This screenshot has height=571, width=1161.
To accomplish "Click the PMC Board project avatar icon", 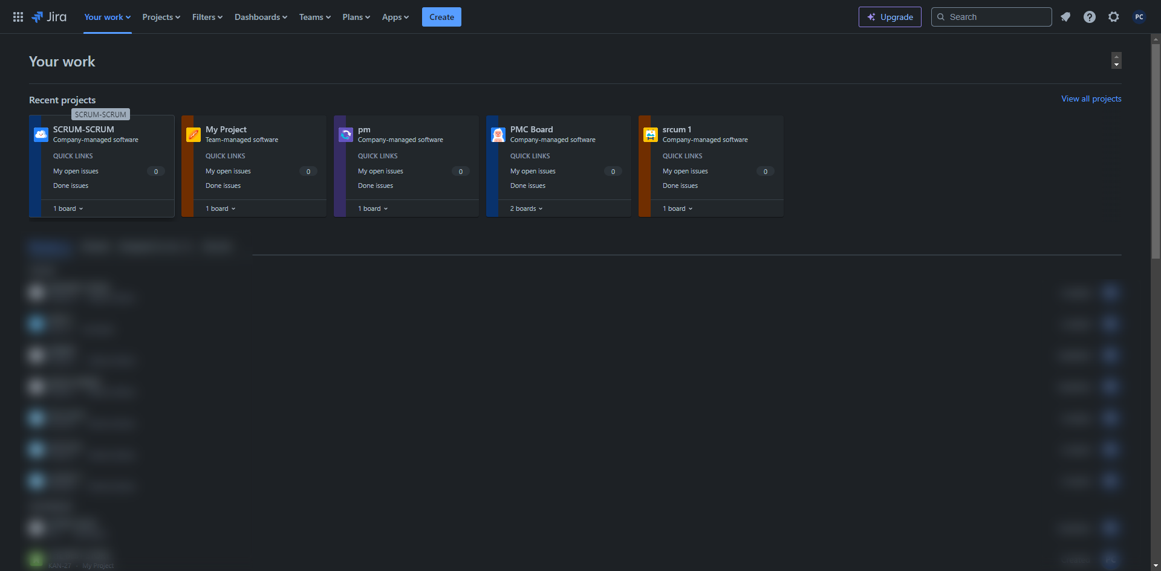I will 498,135.
